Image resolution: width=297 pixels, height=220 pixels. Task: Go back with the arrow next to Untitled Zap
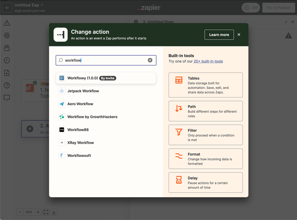pos(7,7)
